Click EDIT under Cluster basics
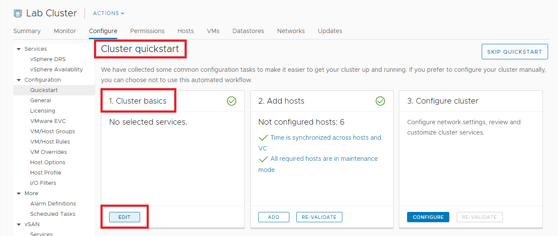Image resolution: width=558 pixels, height=236 pixels. click(x=124, y=217)
